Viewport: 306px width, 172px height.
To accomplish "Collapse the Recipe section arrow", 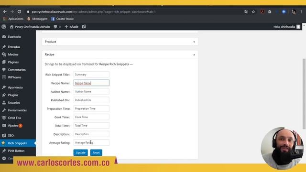I will pos(194,55).
